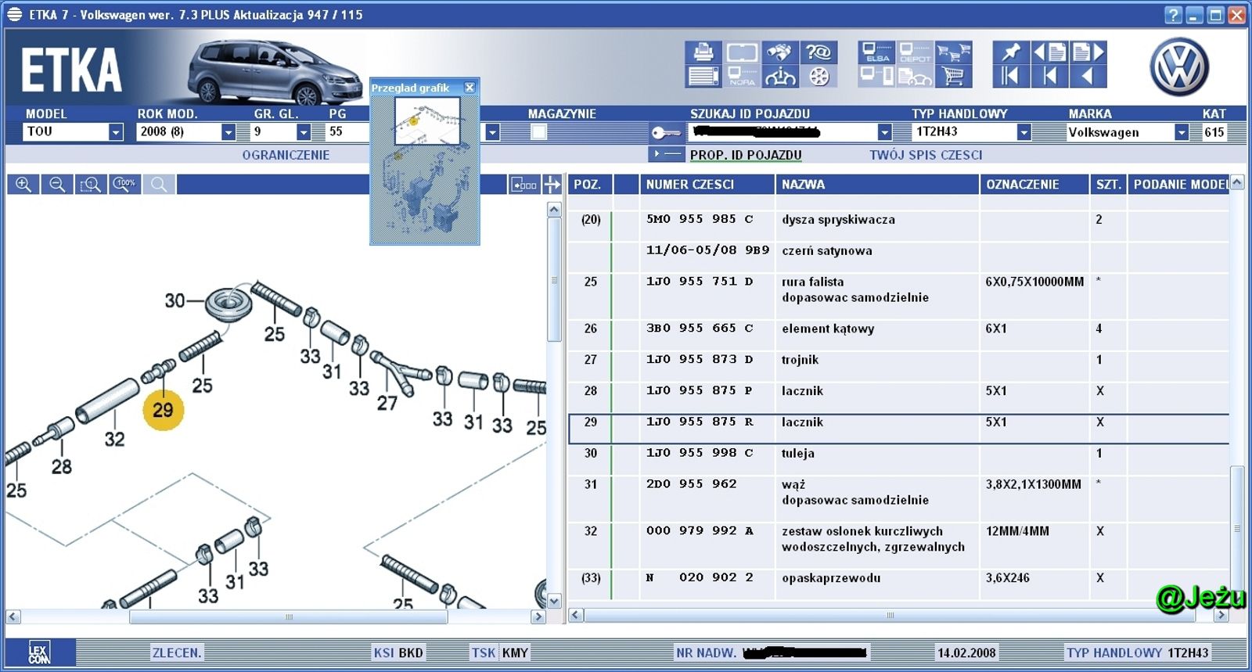Screen dimensions: 1252x672
Task: Click callout 27 on the diagram
Action: (387, 403)
